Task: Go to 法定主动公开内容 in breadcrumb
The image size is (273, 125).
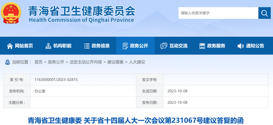Action: pyautogui.click(x=86, y=62)
